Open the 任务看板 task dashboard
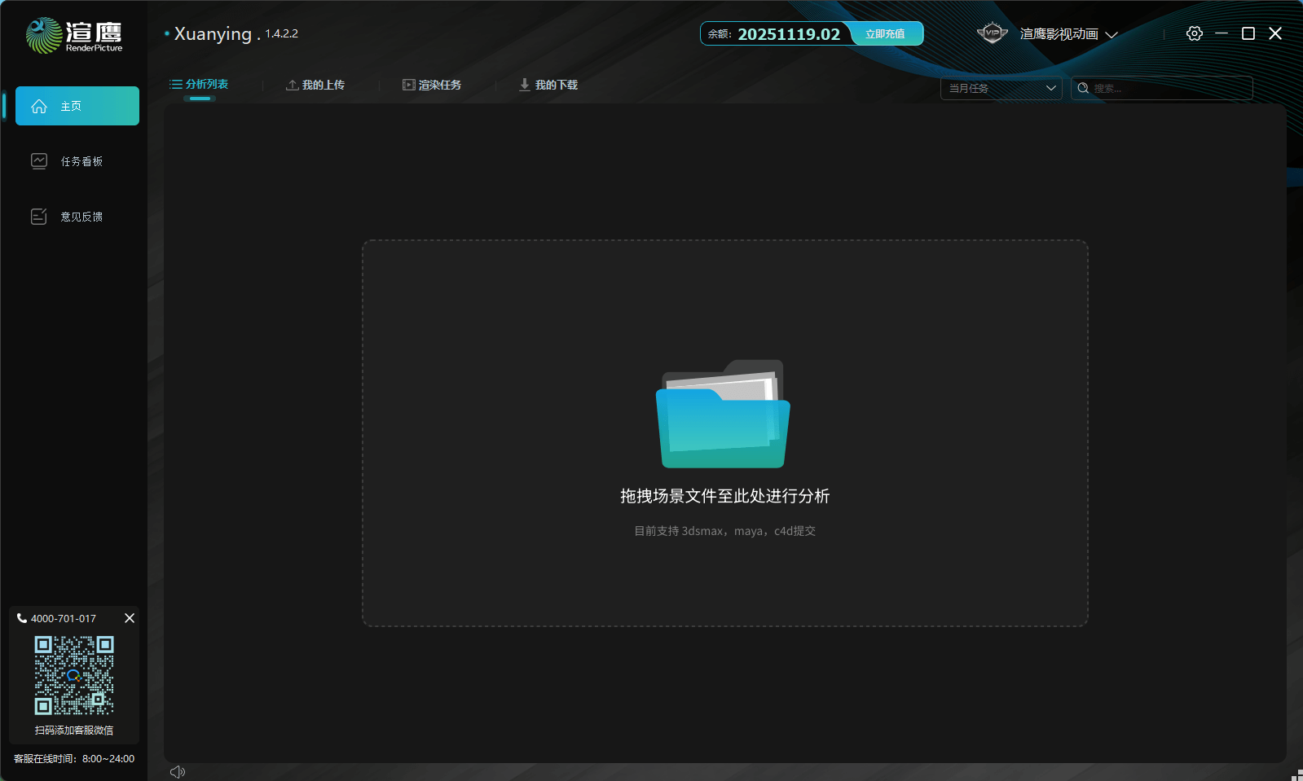 click(77, 161)
